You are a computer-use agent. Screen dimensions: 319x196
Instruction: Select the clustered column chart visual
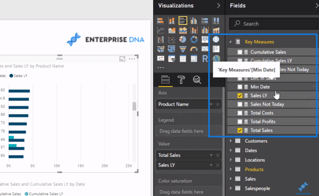tap(194, 21)
